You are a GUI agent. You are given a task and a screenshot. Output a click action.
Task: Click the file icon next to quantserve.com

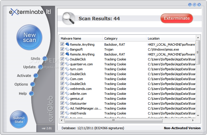67,64
